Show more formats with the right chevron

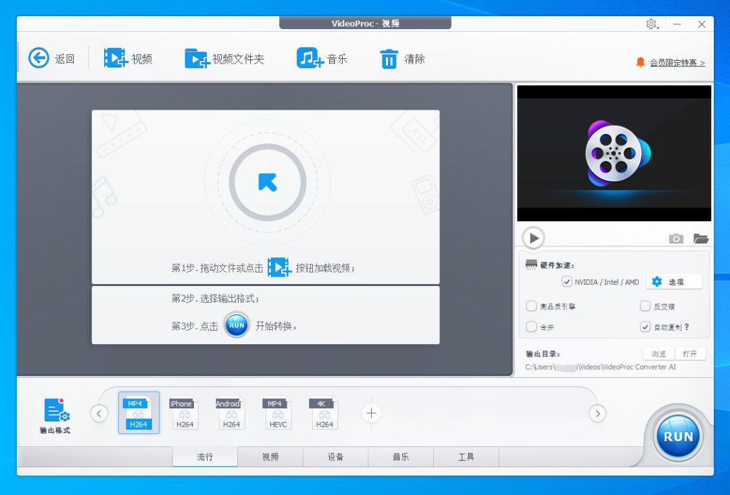pos(598,413)
